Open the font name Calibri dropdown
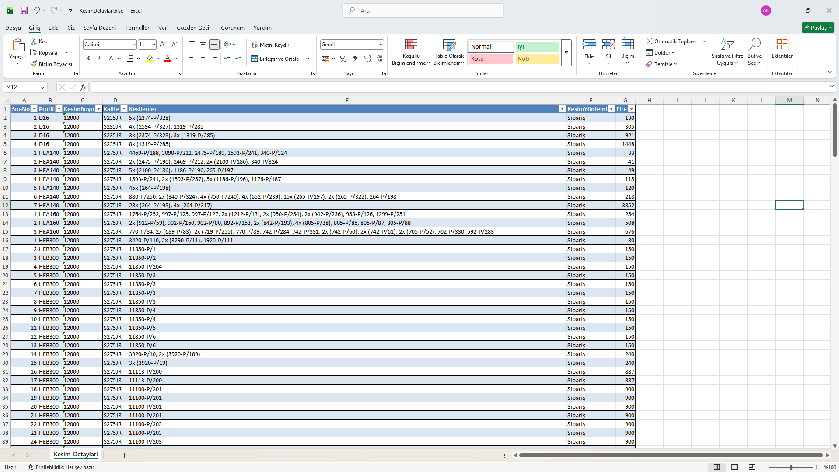This screenshot has width=839, height=472. (134, 45)
